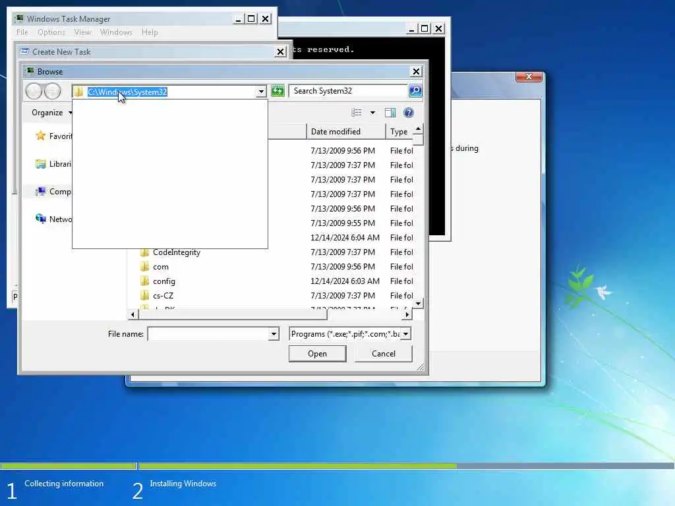Click the com folder icon
The image size is (675, 506).
(x=145, y=267)
